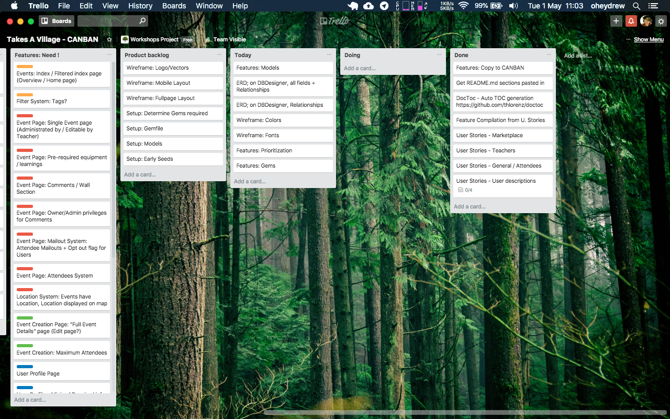The image size is (670, 419).
Task: Add a card to Doing list
Action: pyautogui.click(x=360, y=68)
